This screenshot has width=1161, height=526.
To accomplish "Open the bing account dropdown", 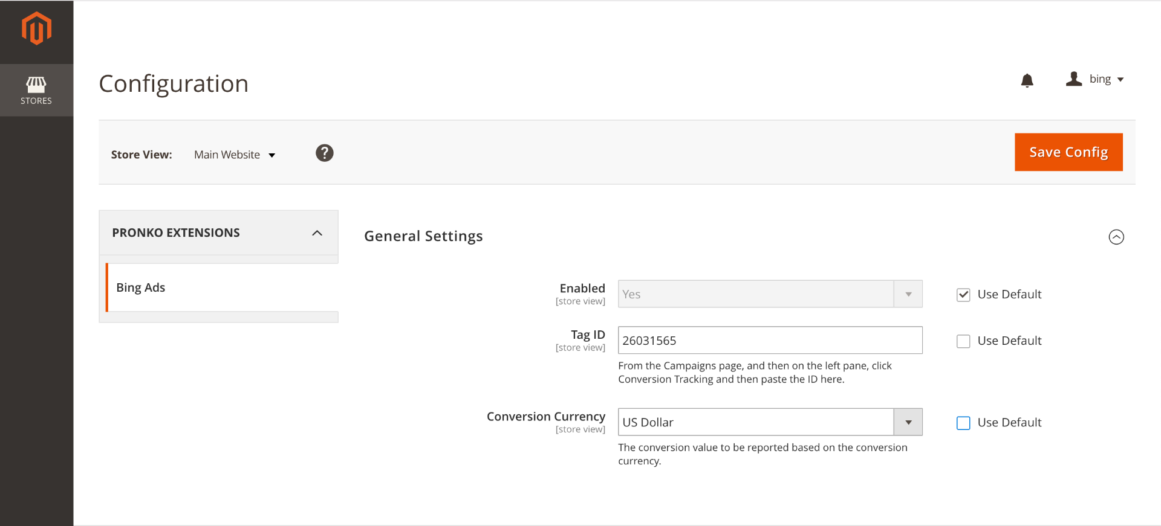I will point(1106,79).
